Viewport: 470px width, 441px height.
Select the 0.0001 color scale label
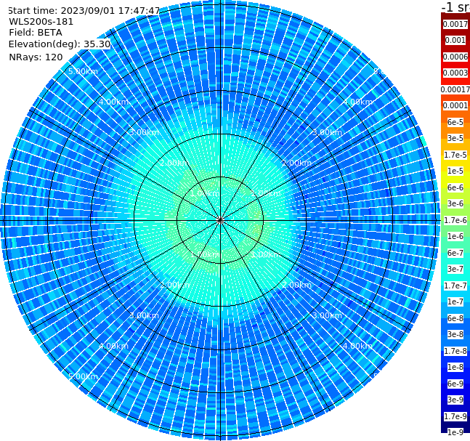455,105
